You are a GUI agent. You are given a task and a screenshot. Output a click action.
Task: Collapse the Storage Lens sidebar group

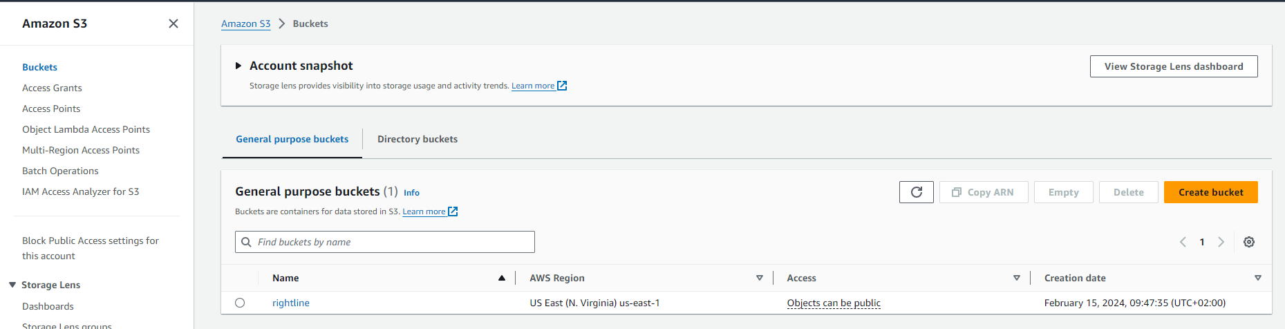[x=12, y=285]
